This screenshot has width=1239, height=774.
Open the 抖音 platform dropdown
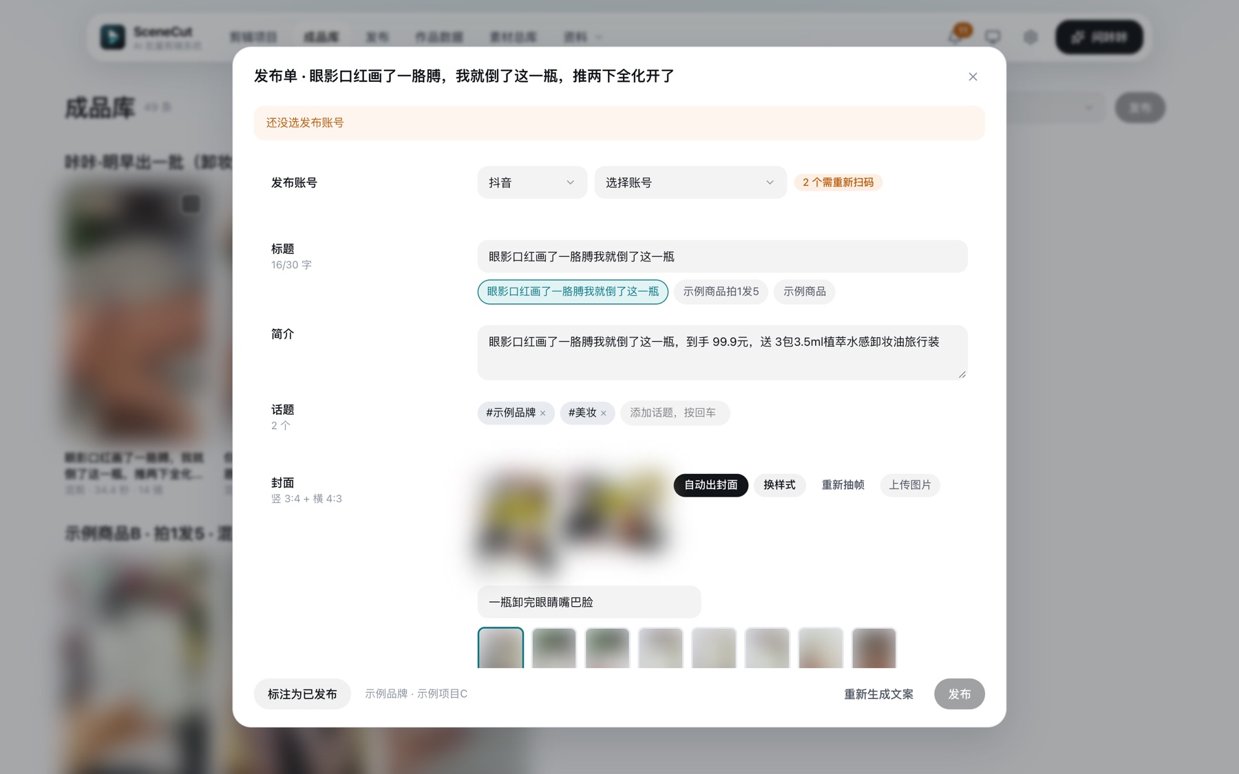coord(532,182)
